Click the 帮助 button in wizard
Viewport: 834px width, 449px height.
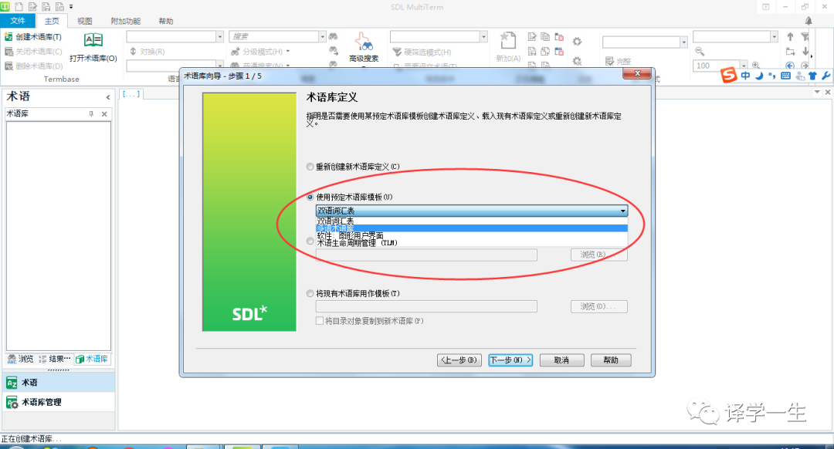tap(611, 360)
